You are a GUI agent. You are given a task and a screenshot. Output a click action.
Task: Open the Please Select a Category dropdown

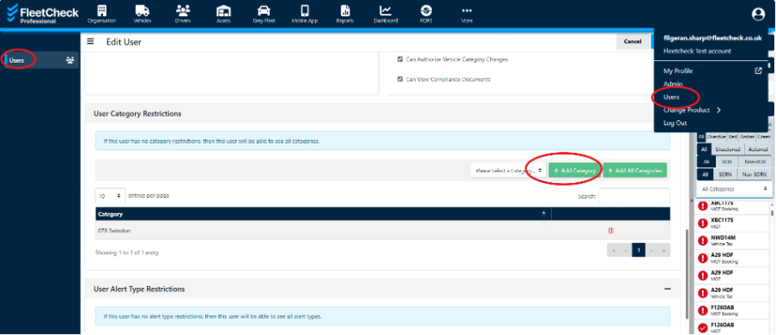[x=507, y=170]
